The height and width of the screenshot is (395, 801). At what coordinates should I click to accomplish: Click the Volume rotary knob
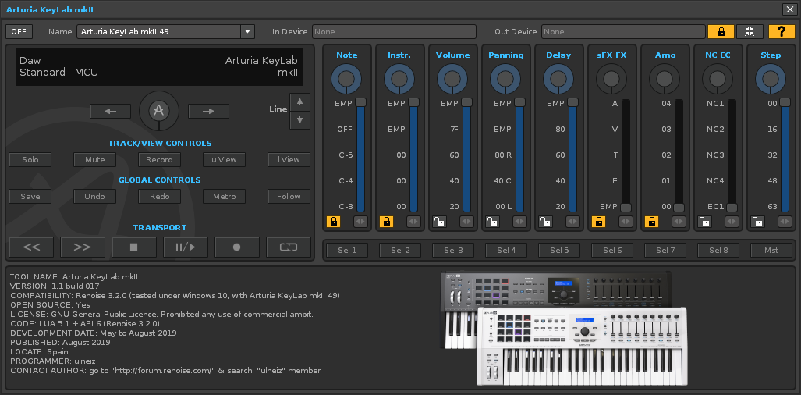452,79
